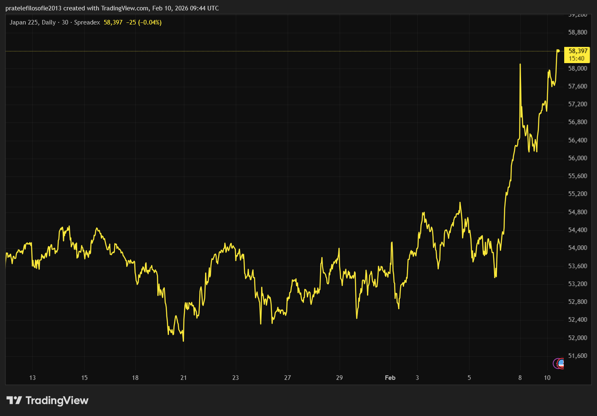The image size is (597, 416).
Task: Click the '8' date label on time axis
Action: pos(520,378)
